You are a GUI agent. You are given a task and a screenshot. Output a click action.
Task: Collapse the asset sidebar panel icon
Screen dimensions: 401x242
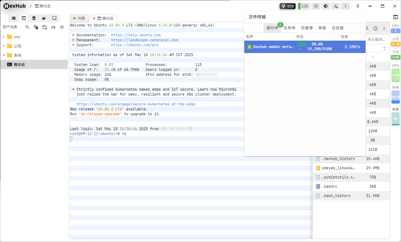(x=62, y=27)
